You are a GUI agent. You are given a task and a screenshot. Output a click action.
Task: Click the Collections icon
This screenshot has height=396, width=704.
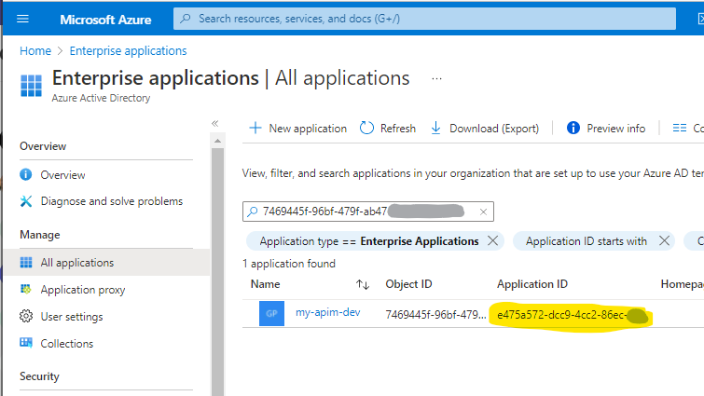(26, 343)
